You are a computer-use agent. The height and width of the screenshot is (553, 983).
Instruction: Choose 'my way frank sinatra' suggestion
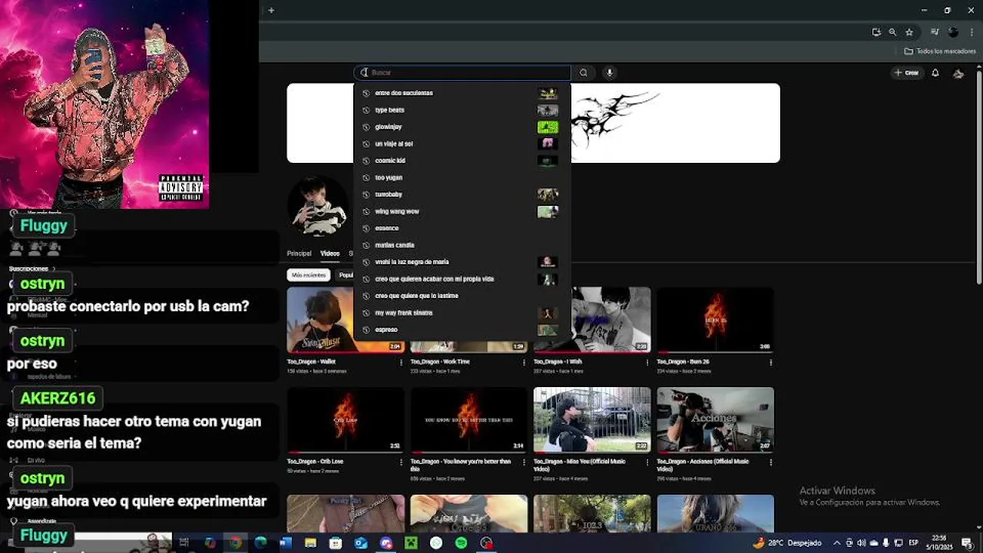click(461, 313)
